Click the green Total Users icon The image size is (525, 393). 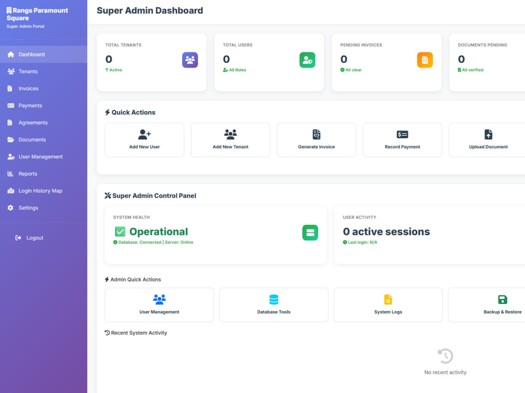307,60
